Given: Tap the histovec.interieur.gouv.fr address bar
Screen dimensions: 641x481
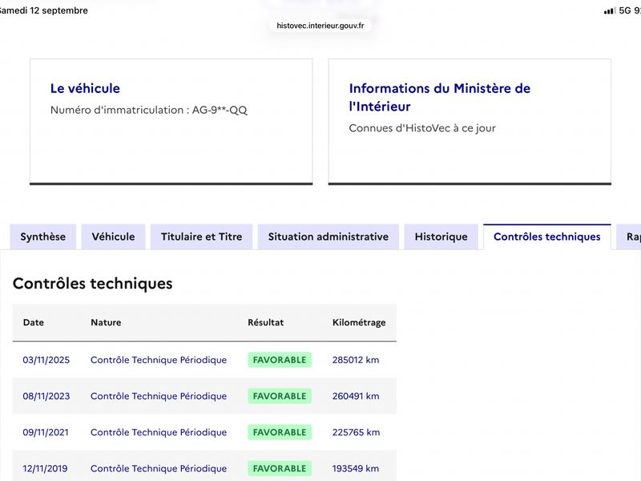Looking at the screenshot, I should tap(320, 26).
